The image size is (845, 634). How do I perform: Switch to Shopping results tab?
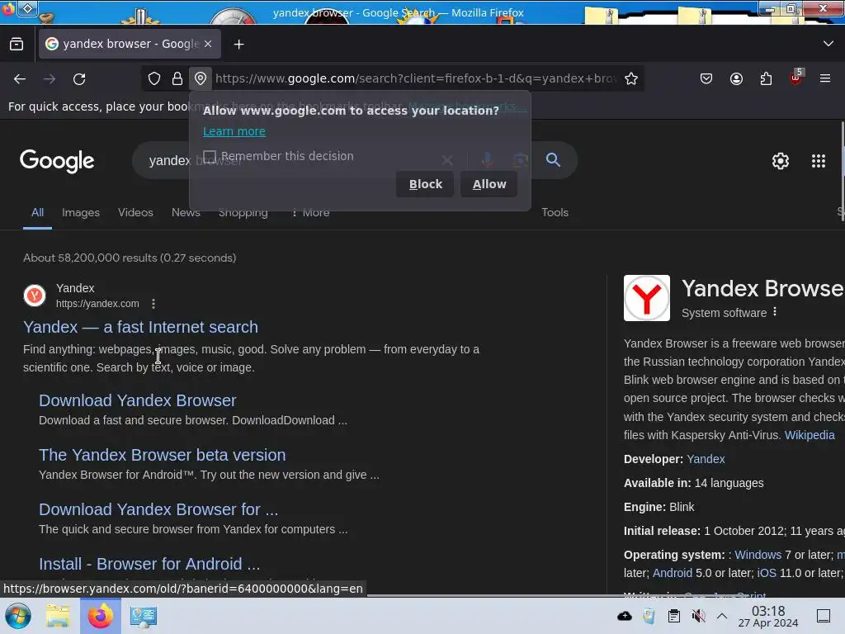click(x=243, y=212)
